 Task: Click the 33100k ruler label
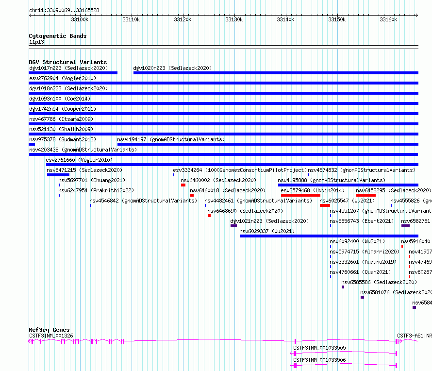(80, 19)
